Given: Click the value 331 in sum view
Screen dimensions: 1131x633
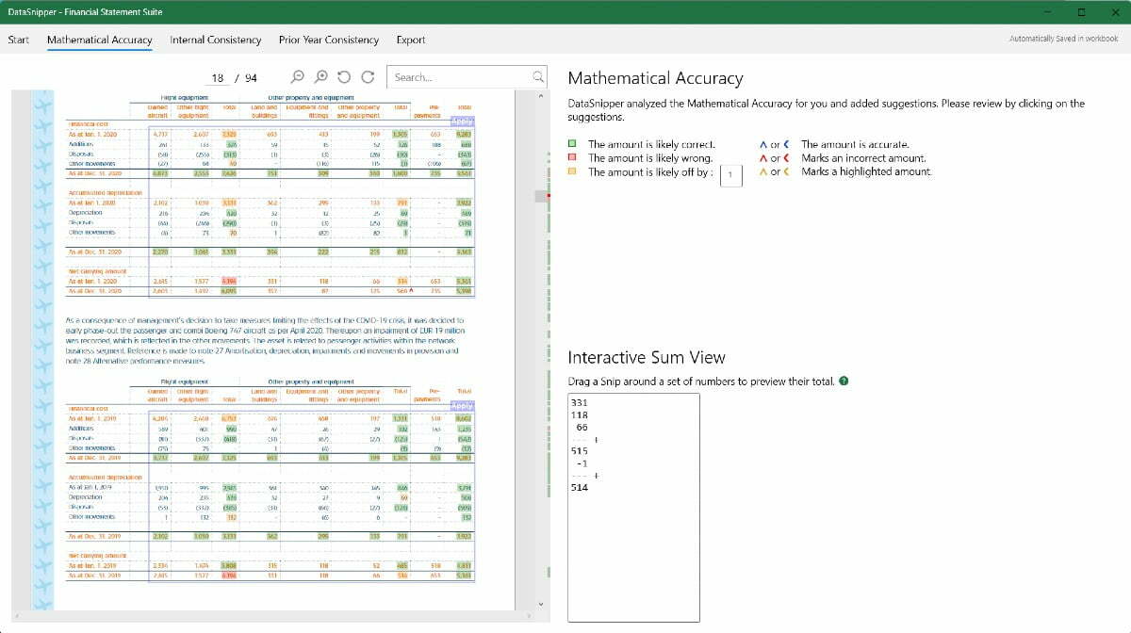Looking at the screenshot, I should click(x=581, y=403).
